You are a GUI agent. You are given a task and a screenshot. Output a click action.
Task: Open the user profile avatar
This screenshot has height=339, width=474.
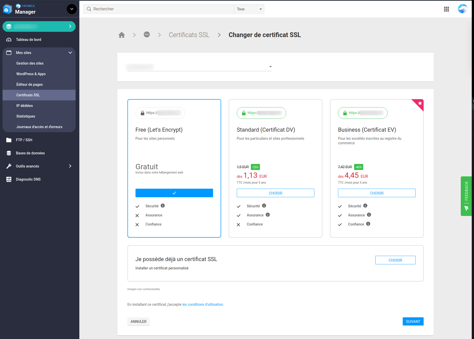click(x=462, y=9)
